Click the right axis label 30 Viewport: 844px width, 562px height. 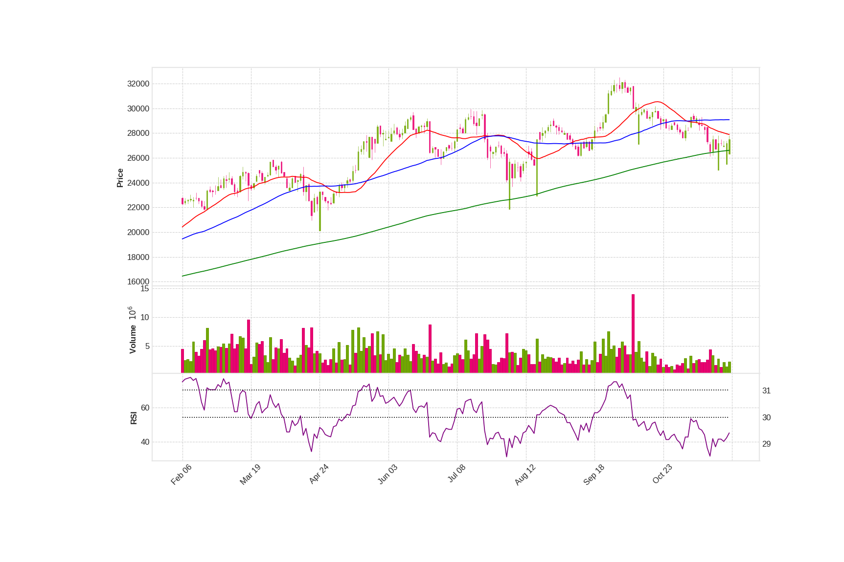click(767, 418)
